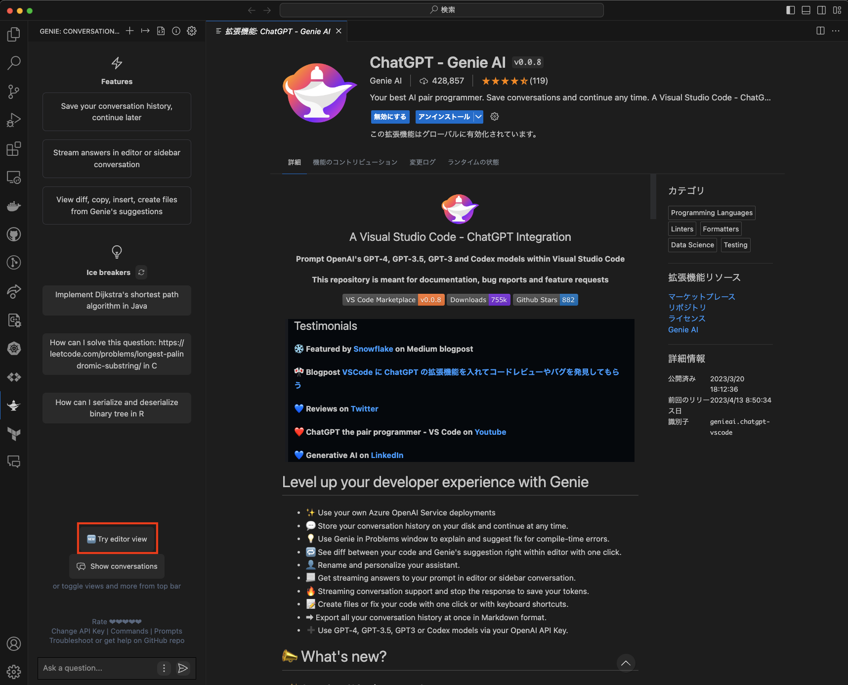The height and width of the screenshot is (685, 848).
Task: Open the ライセンス resource link
Action: point(687,319)
